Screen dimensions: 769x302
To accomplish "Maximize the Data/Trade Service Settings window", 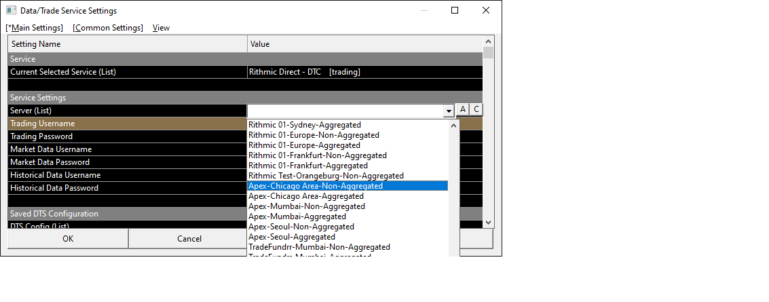I will pos(455,10).
